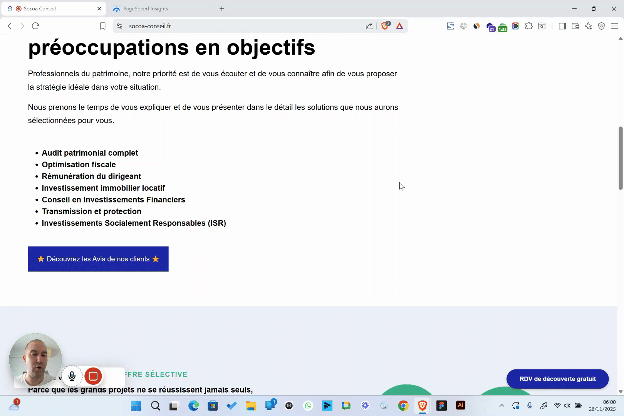Click the Brave VPN shield icon
This screenshot has width=624, height=416.
tap(601, 26)
